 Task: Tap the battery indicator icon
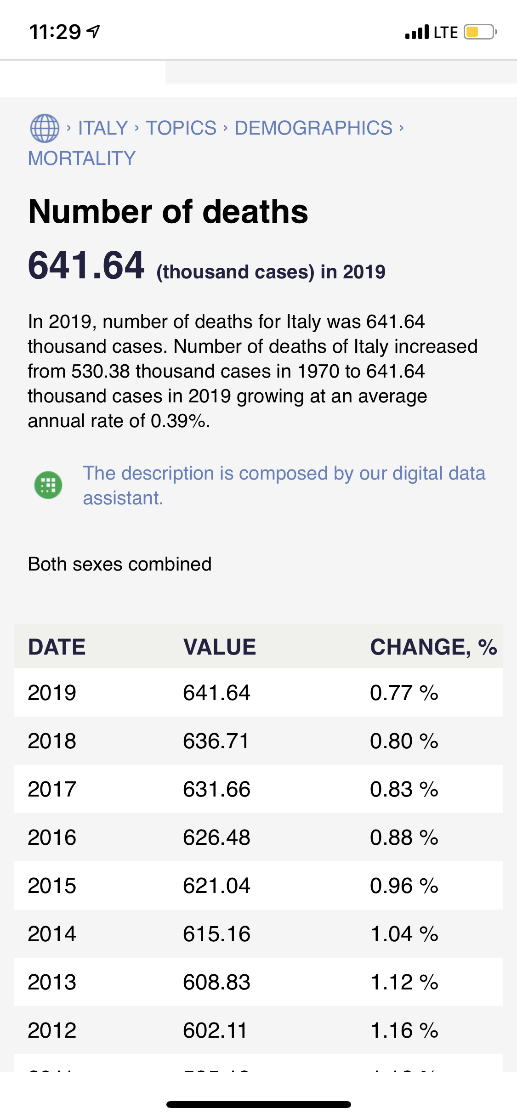[x=480, y=32]
